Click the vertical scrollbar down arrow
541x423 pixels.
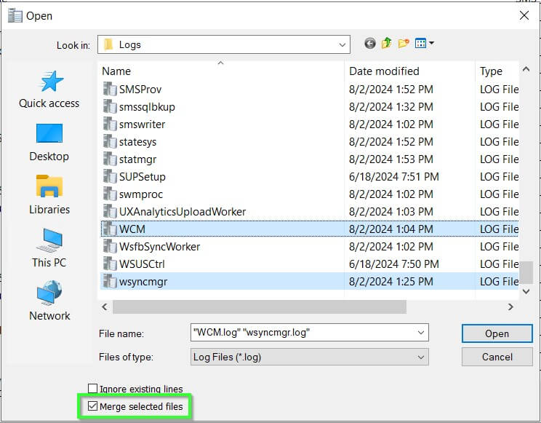click(526, 291)
